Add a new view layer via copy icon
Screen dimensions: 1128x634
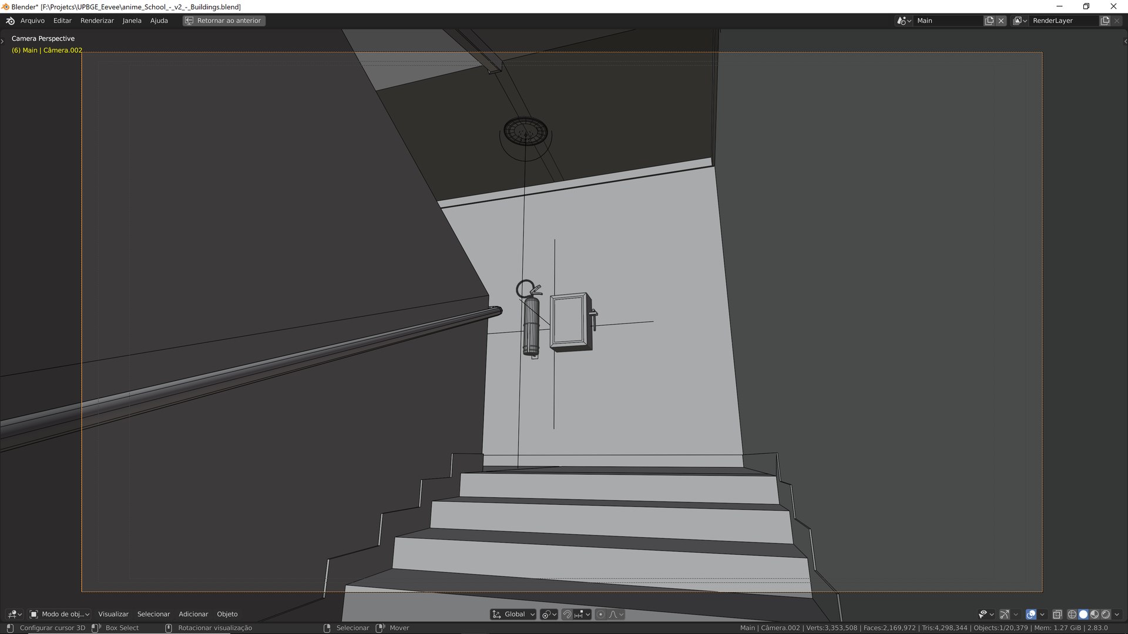point(1105,21)
